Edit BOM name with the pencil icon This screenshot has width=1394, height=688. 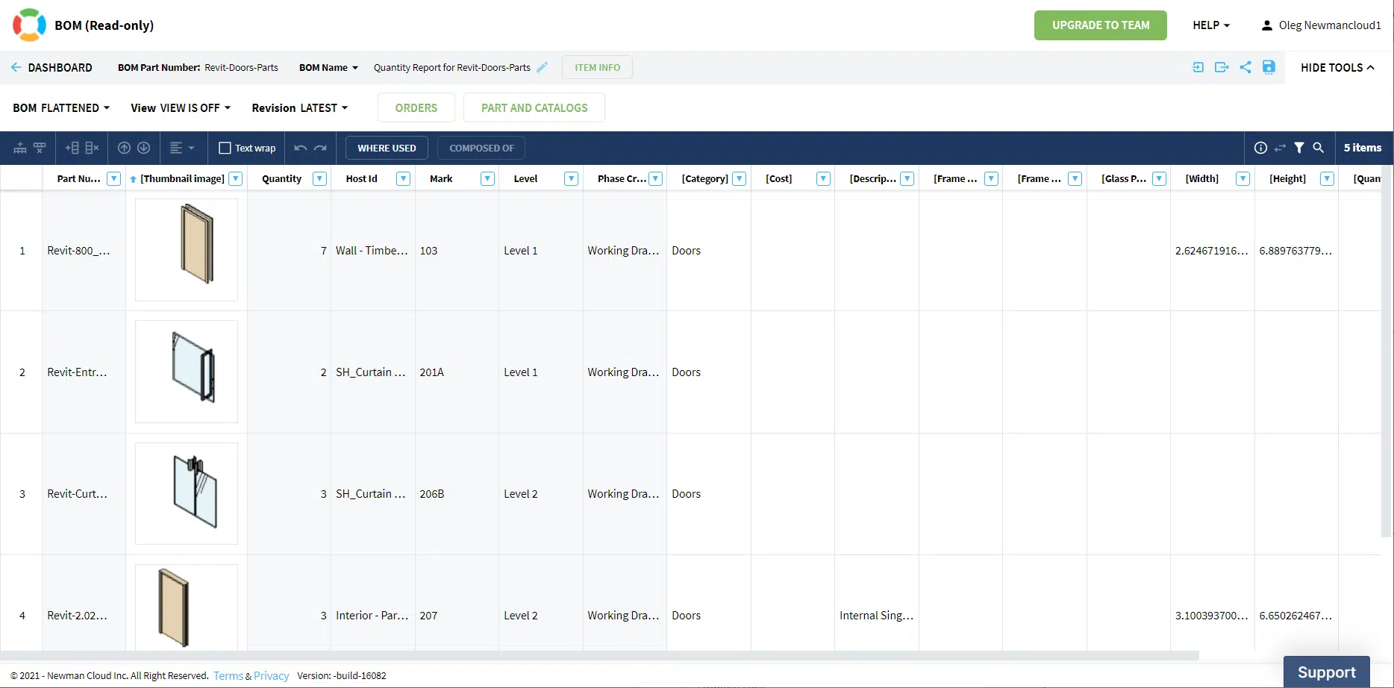point(543,67)
